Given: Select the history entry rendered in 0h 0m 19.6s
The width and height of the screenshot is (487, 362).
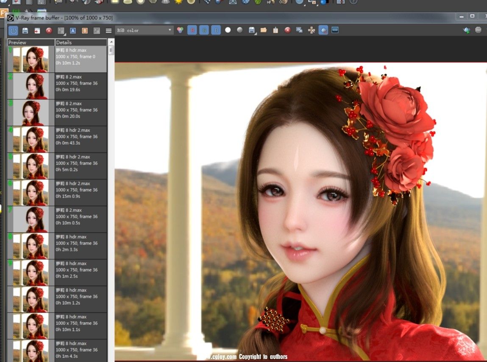Looking at the screenshot, I should [x=57, y=86].
